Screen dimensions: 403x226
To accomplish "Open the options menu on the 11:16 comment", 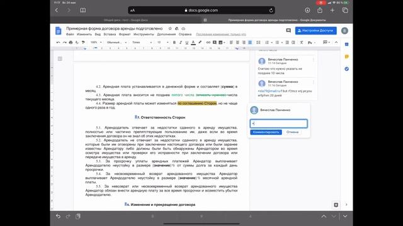I will point(314,82).
